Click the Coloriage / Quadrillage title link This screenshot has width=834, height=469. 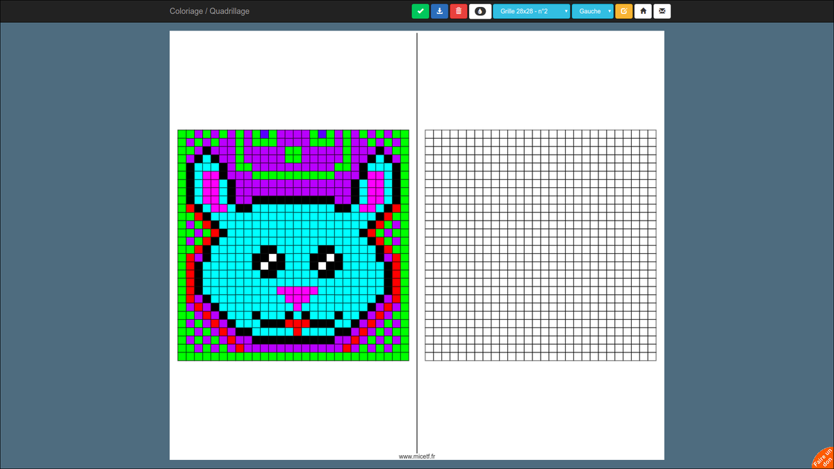click(x=209, y=11)
